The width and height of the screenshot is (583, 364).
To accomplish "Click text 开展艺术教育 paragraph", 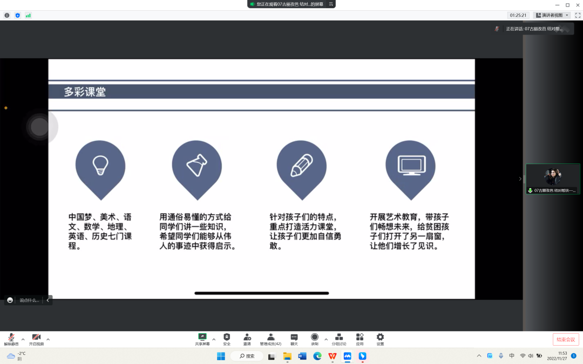I will [409, 231].
